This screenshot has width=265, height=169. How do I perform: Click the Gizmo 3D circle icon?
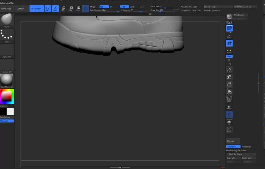tap(86, 9)
